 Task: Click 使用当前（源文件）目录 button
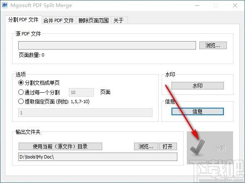(60, 146)
